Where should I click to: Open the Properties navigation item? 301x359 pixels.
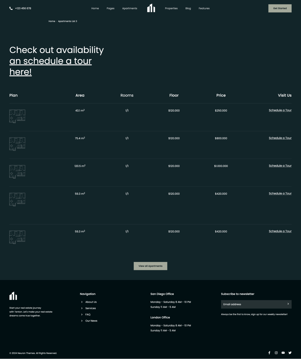(x=171, y=8)
